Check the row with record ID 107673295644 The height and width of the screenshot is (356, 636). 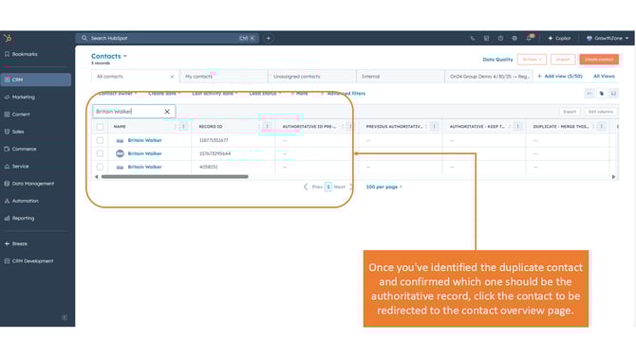pyautogui.click(x=100, y=153)
